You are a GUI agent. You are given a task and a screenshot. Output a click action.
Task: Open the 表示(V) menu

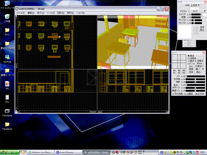(41, 13)
